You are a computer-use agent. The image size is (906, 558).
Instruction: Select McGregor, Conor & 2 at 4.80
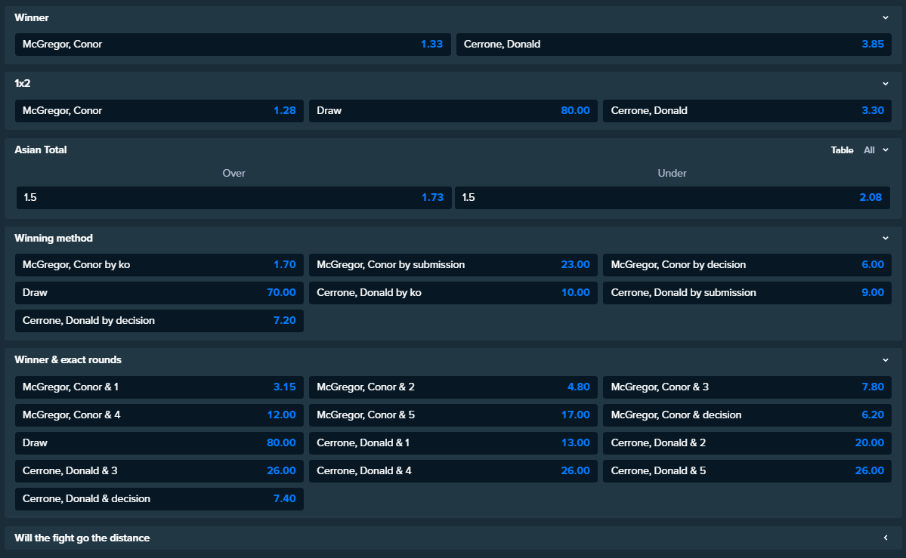click(453, 387)
